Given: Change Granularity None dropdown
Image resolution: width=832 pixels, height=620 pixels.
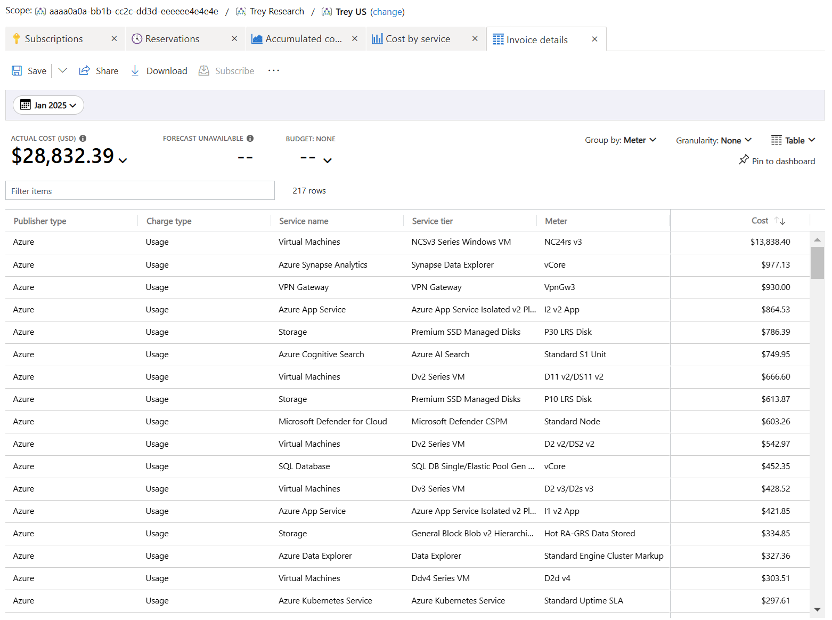Looking at the screenshot, I should tap(714, 141).
